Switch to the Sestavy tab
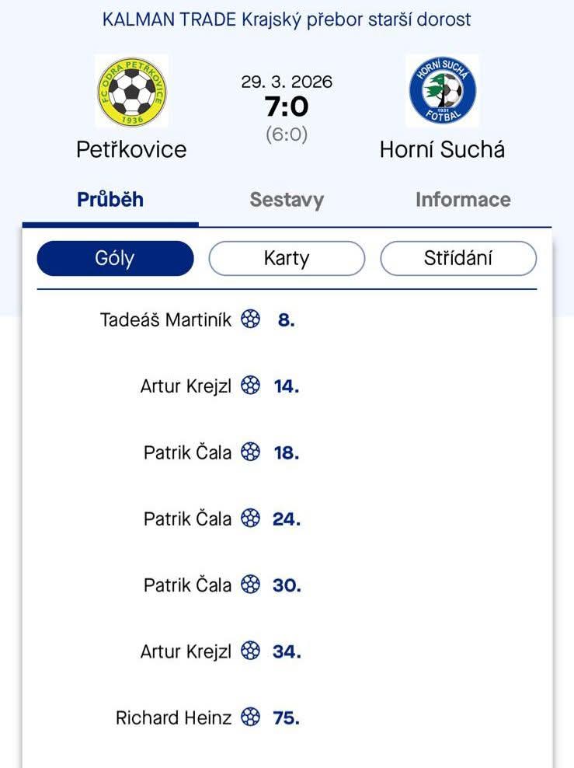Screen dimensions: 574x768 click(x=287, y=200)
